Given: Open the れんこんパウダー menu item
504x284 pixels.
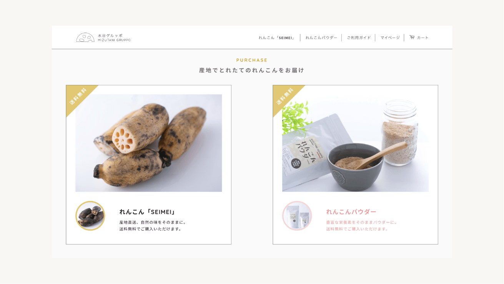Looking at the screenshot, I should tap(321, 38).
